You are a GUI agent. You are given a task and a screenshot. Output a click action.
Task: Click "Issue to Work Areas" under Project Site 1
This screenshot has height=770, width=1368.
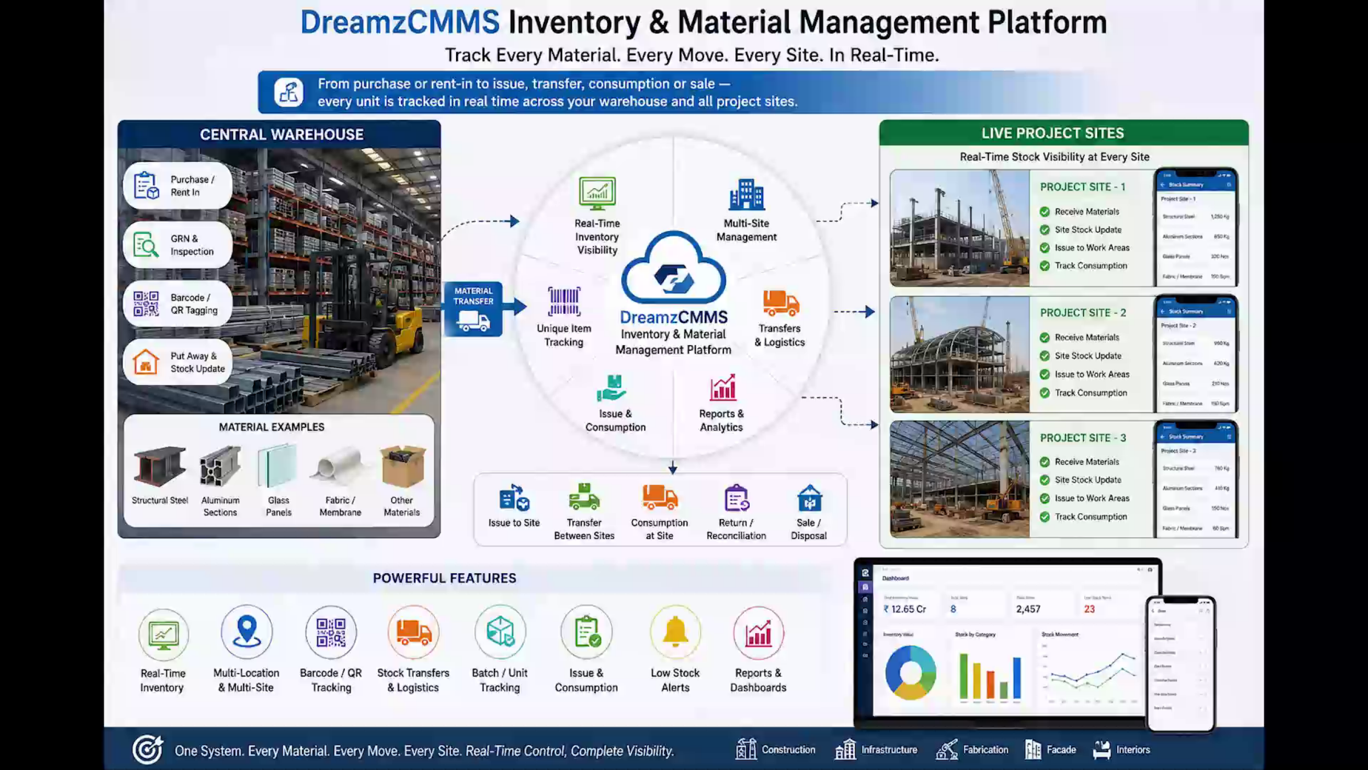coord(1092,248)
